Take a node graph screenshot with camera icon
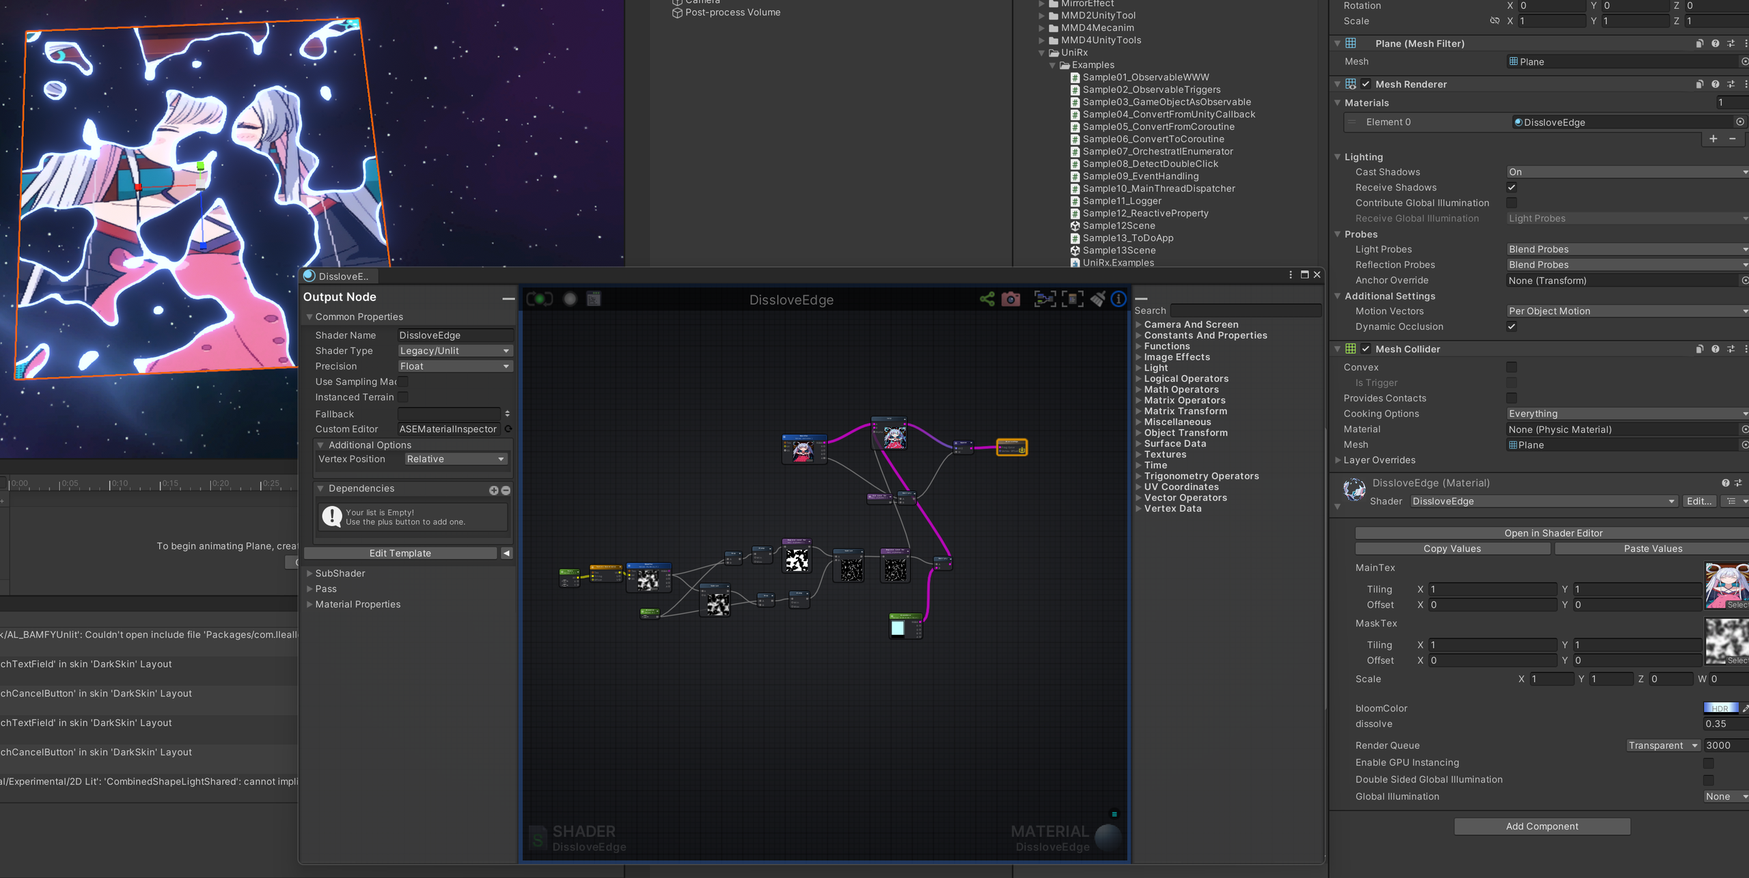Screen dimensions: 1749x878 (1010, 299)
